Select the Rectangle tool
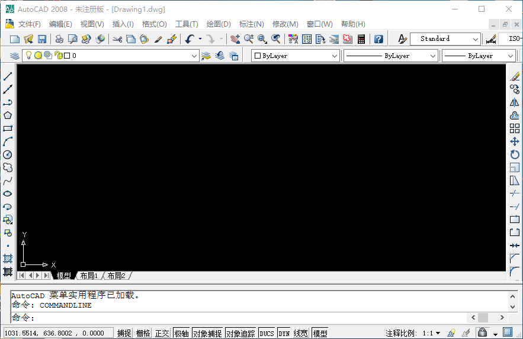Image resolution: width=523 pixels, height=339 pixels. [x=8, y=128]
